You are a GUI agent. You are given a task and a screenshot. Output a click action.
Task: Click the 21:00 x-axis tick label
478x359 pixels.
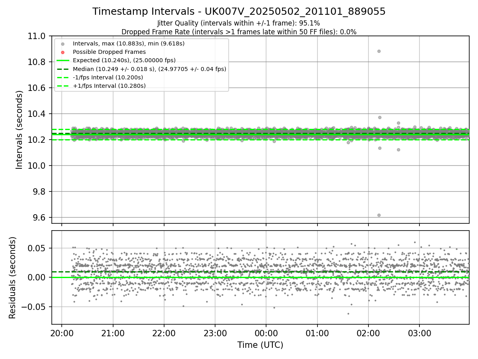(113, 333)
